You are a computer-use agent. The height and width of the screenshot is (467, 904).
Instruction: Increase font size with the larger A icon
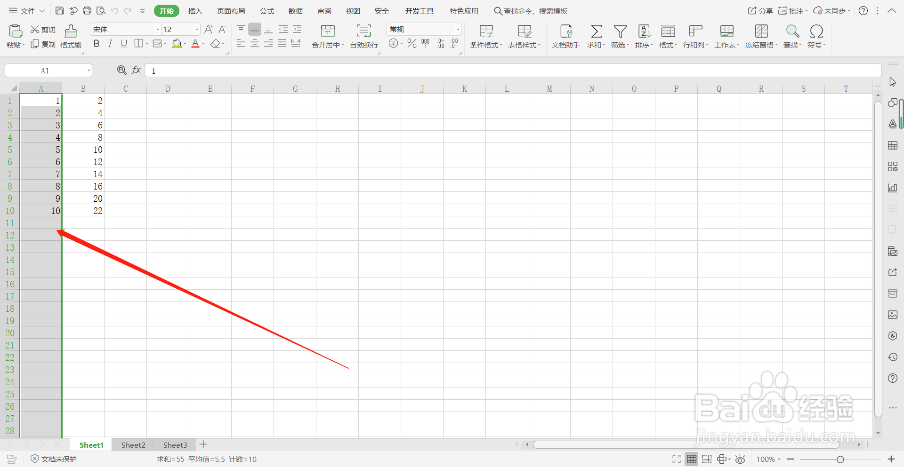pyautogui.click(x=209, y=29)
